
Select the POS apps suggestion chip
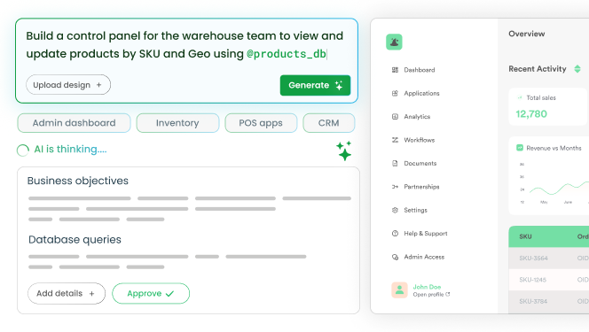pos(261,123)
